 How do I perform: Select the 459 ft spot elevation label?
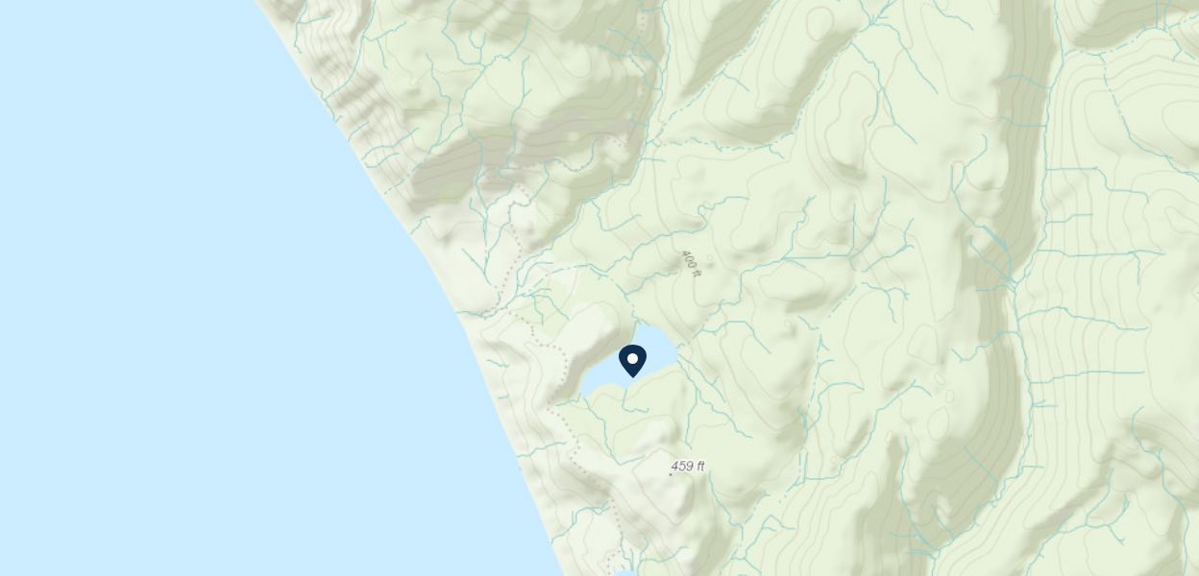click(x=688, y=467)
